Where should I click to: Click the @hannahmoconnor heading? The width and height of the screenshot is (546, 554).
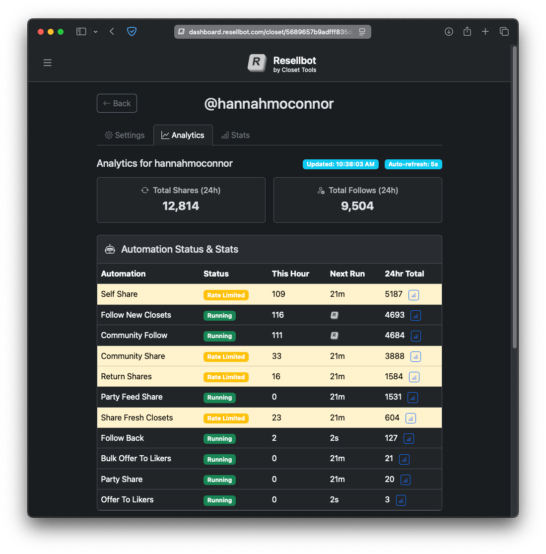coord(269,104)
